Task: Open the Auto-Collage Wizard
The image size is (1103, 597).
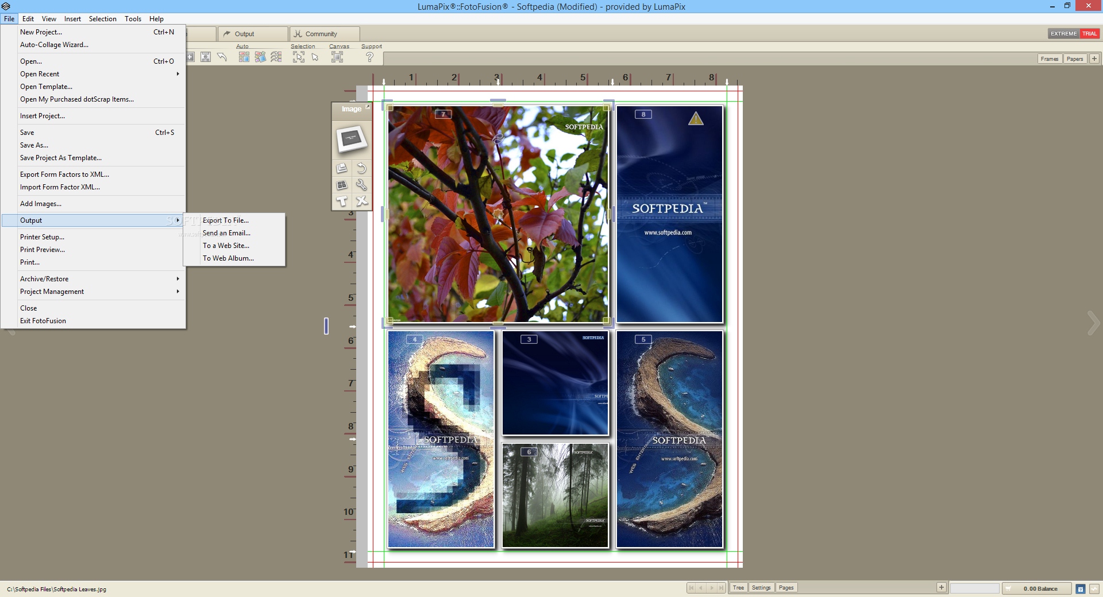Action: click(x=93, y=44)
